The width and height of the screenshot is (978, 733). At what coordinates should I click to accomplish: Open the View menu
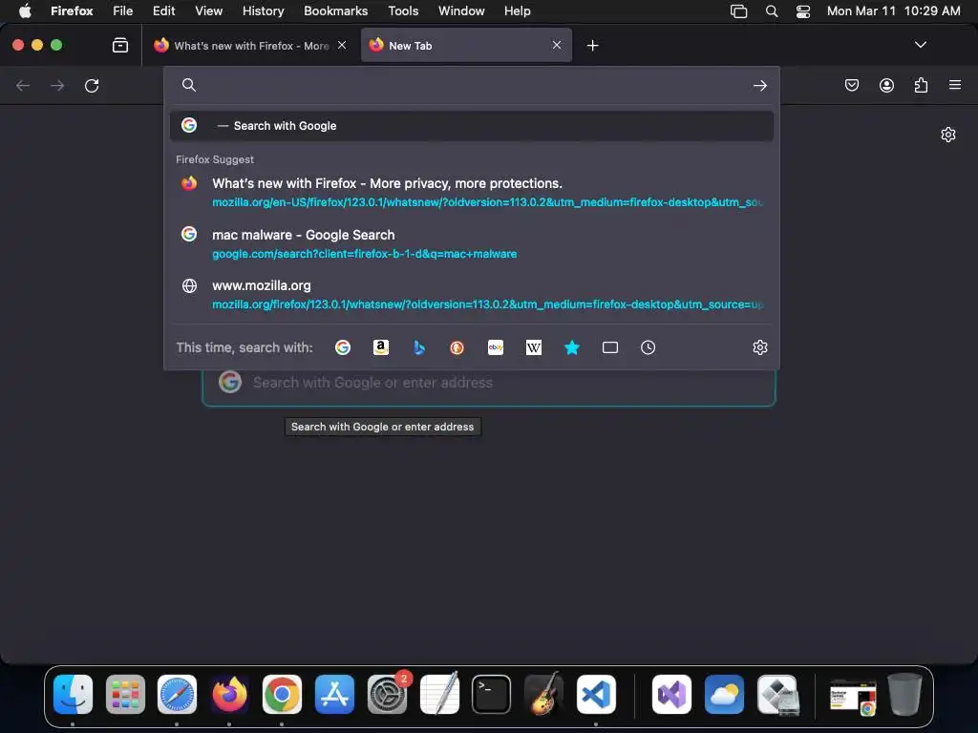pos(208,11)
